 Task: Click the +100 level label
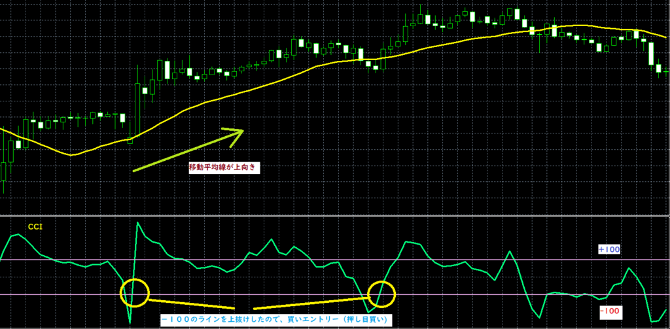pyautogui.click(x=609, y=249)
